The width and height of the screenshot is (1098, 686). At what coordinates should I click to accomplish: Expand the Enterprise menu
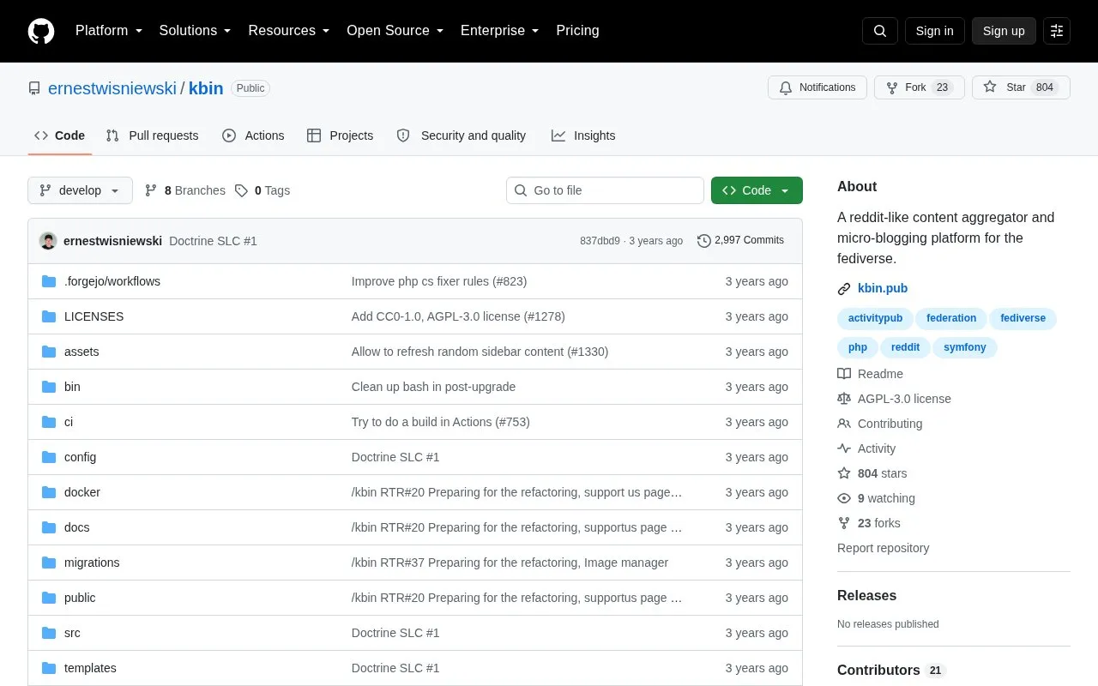coord(500,31)
